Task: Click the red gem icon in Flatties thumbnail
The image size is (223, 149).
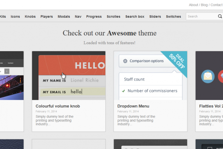Action: coord(221,76)
